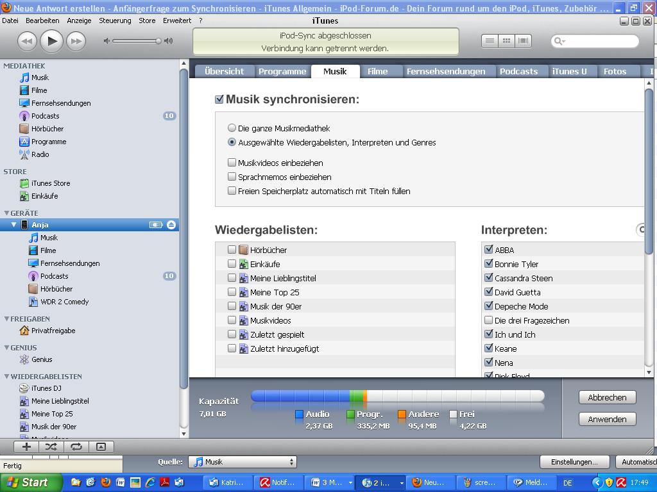Skip forward to the next track
The image size is (657, 492).
point(76,42)
